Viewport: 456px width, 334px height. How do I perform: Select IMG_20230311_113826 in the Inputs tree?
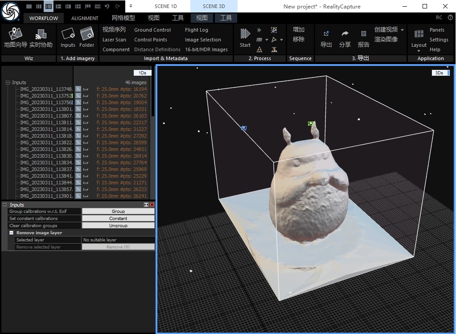[x=46, y=149]
